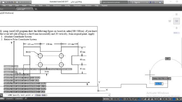Click the dynamic input distance field
The height and width of the screenshot is (102, 182).
tap(159, 84)
